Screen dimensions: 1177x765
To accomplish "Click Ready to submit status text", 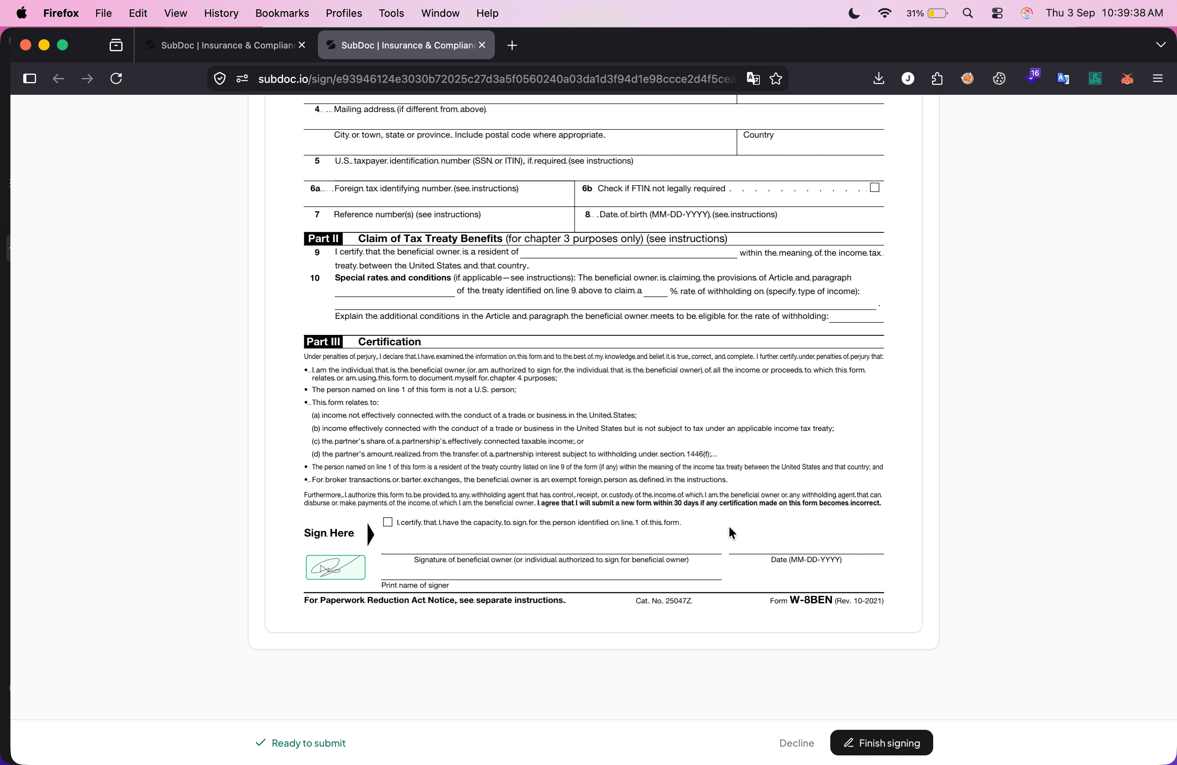I will coord(308,743).
